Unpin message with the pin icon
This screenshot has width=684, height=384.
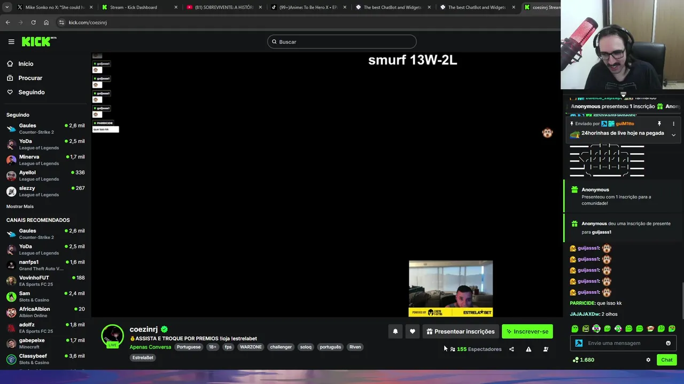click(659, 123)
